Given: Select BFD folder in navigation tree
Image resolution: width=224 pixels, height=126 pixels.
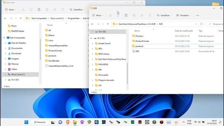Looking at the screenshot, I should click(x=100, y=49).
